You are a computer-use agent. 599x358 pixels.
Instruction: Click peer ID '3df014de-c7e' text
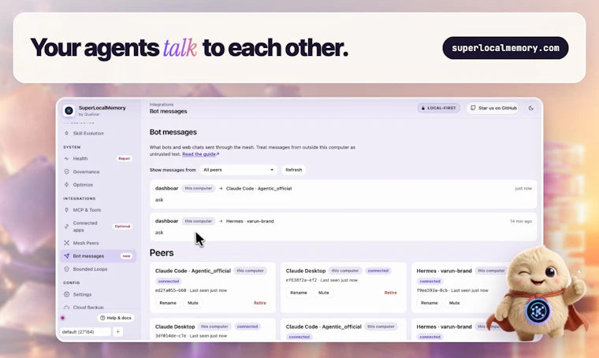[171, 335]
